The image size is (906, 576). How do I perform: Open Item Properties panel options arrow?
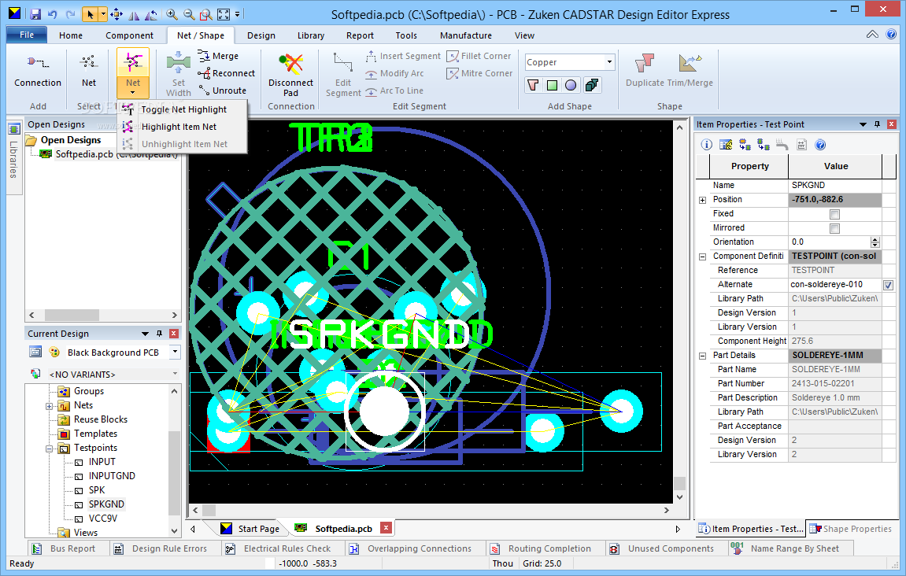point(863,124)
